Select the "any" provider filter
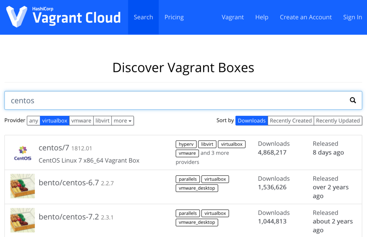 (x=33, y=120)
